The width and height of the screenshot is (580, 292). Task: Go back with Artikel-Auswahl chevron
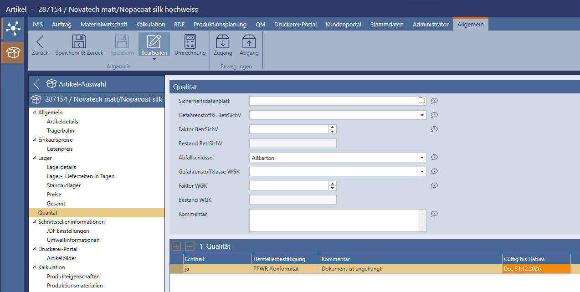pyautogui.click(x=37, y=84)
